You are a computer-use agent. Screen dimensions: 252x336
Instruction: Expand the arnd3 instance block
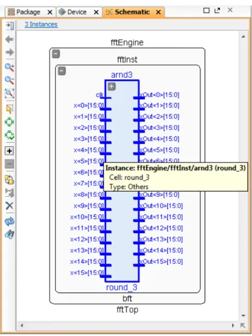(x=111, y=87)
